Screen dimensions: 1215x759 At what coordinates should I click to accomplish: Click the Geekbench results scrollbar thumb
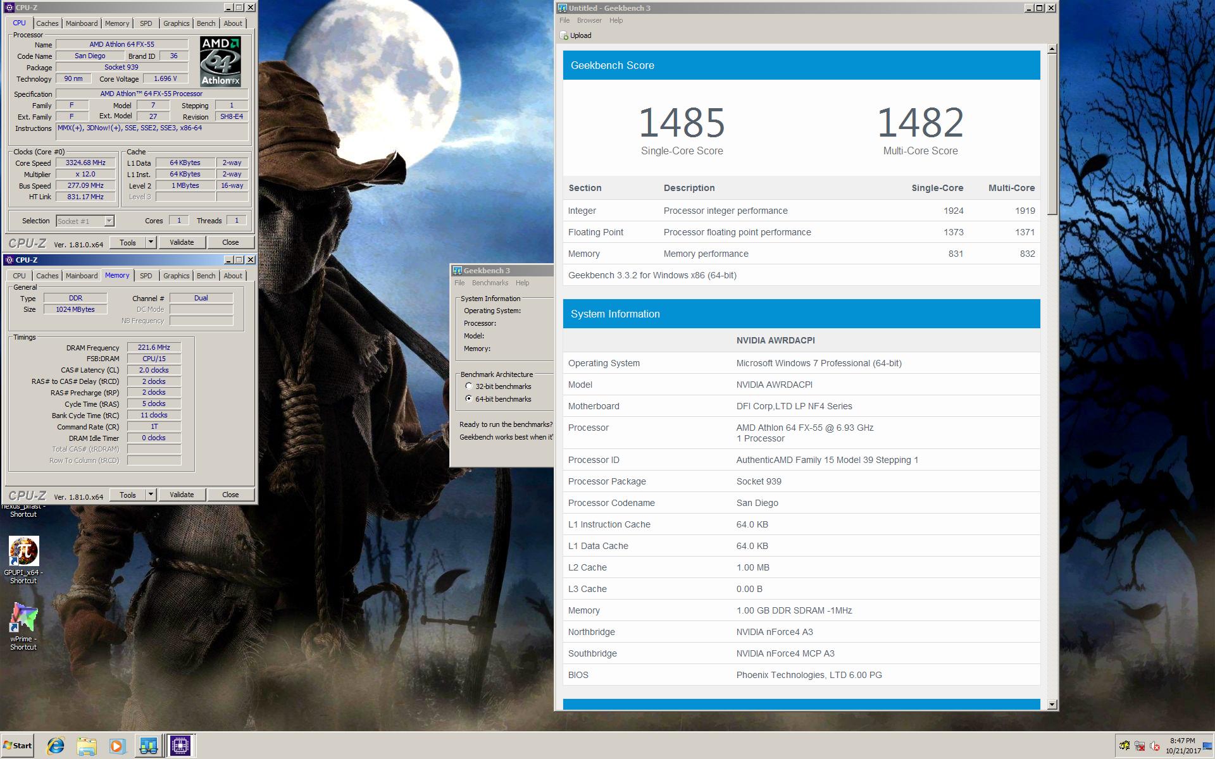click(1052, 135)
